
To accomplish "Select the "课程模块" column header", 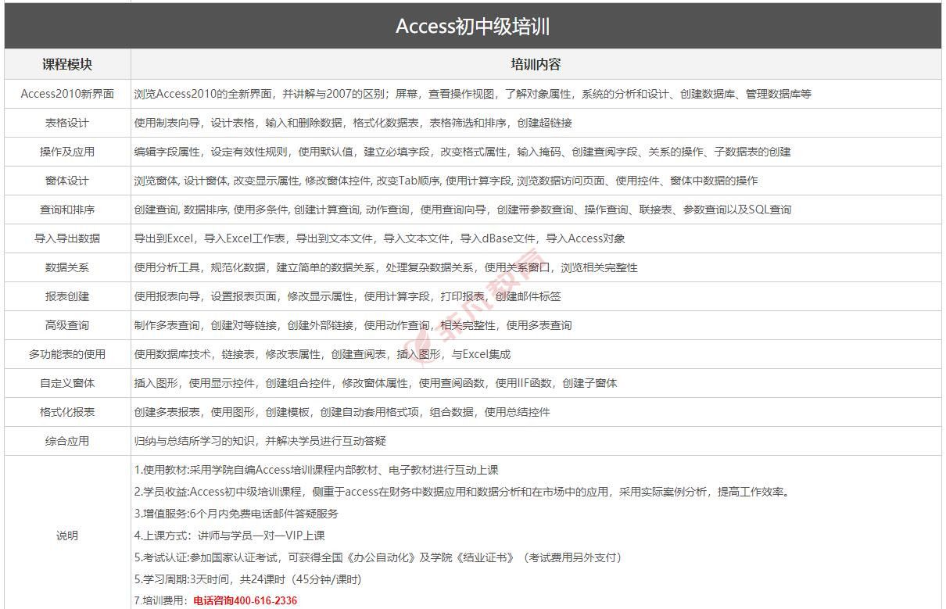I will pyautogui.click(x=67, y=64).
